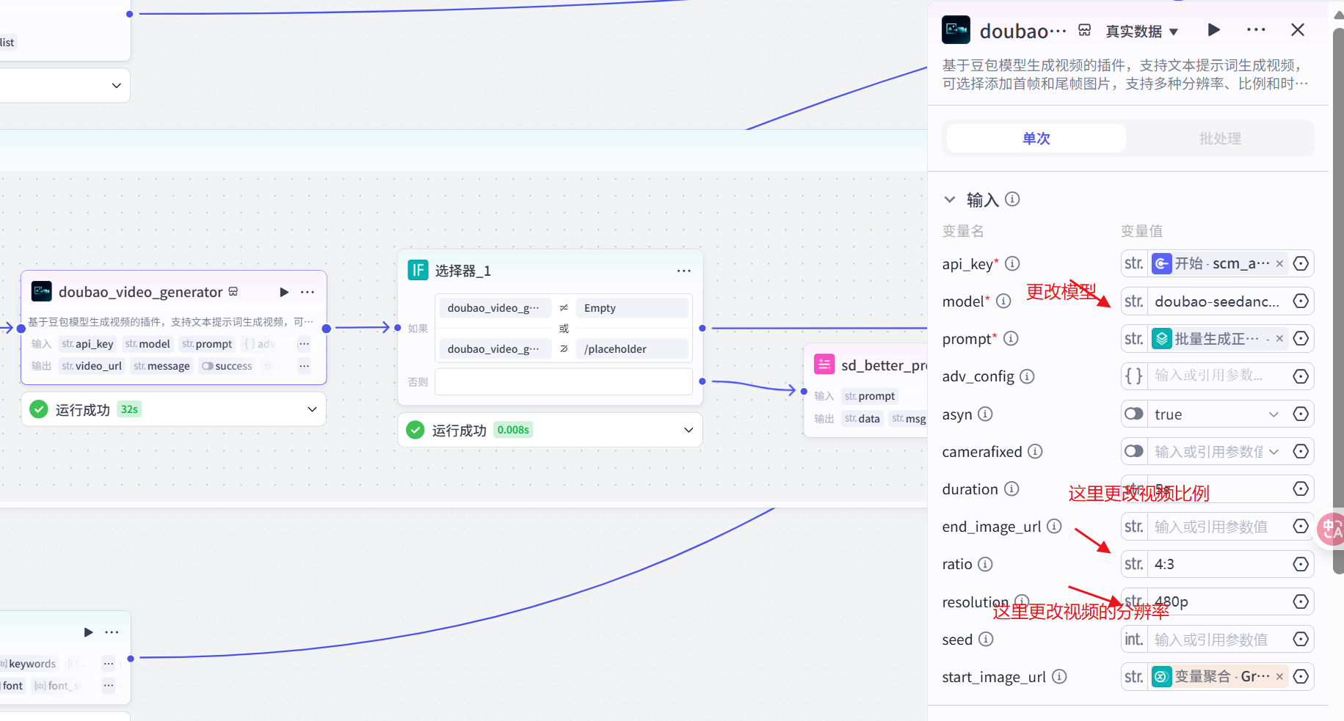Click the info icon beside api_key
The height and width of the screenshot is (721, 1344).
tap(1012, 263)
